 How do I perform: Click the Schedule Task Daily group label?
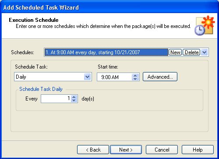click(x=41, y=89)
